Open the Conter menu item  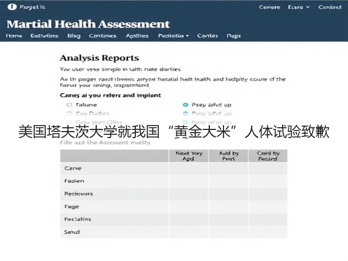point(208,36)
